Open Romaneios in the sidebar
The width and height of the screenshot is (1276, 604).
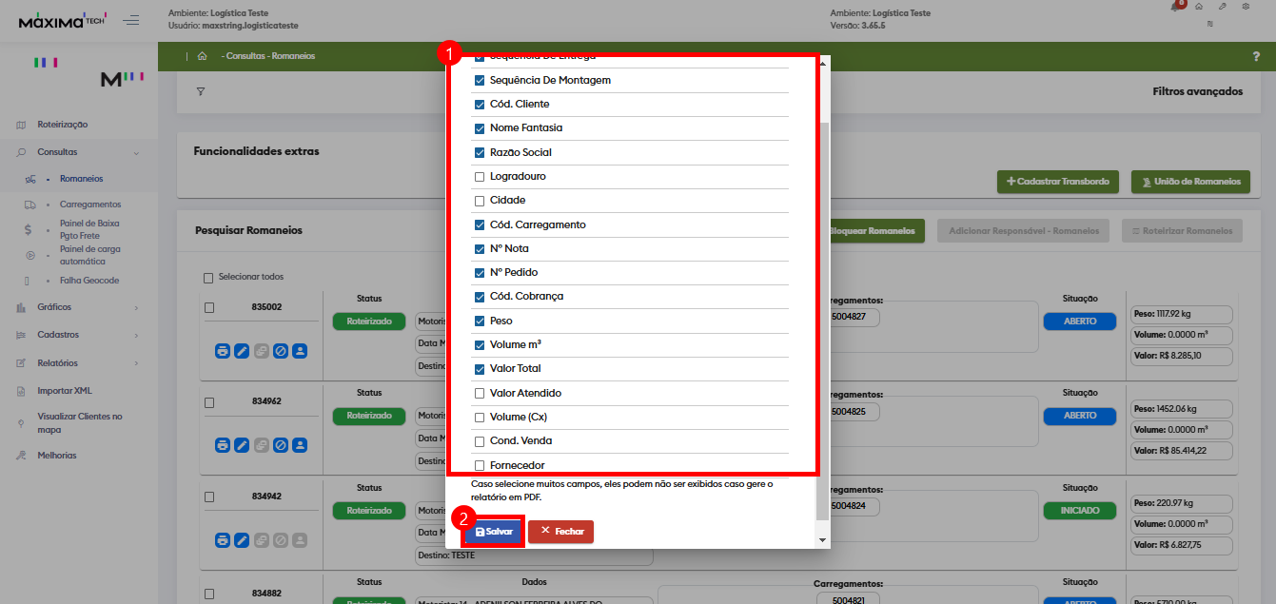coord(81,179)
